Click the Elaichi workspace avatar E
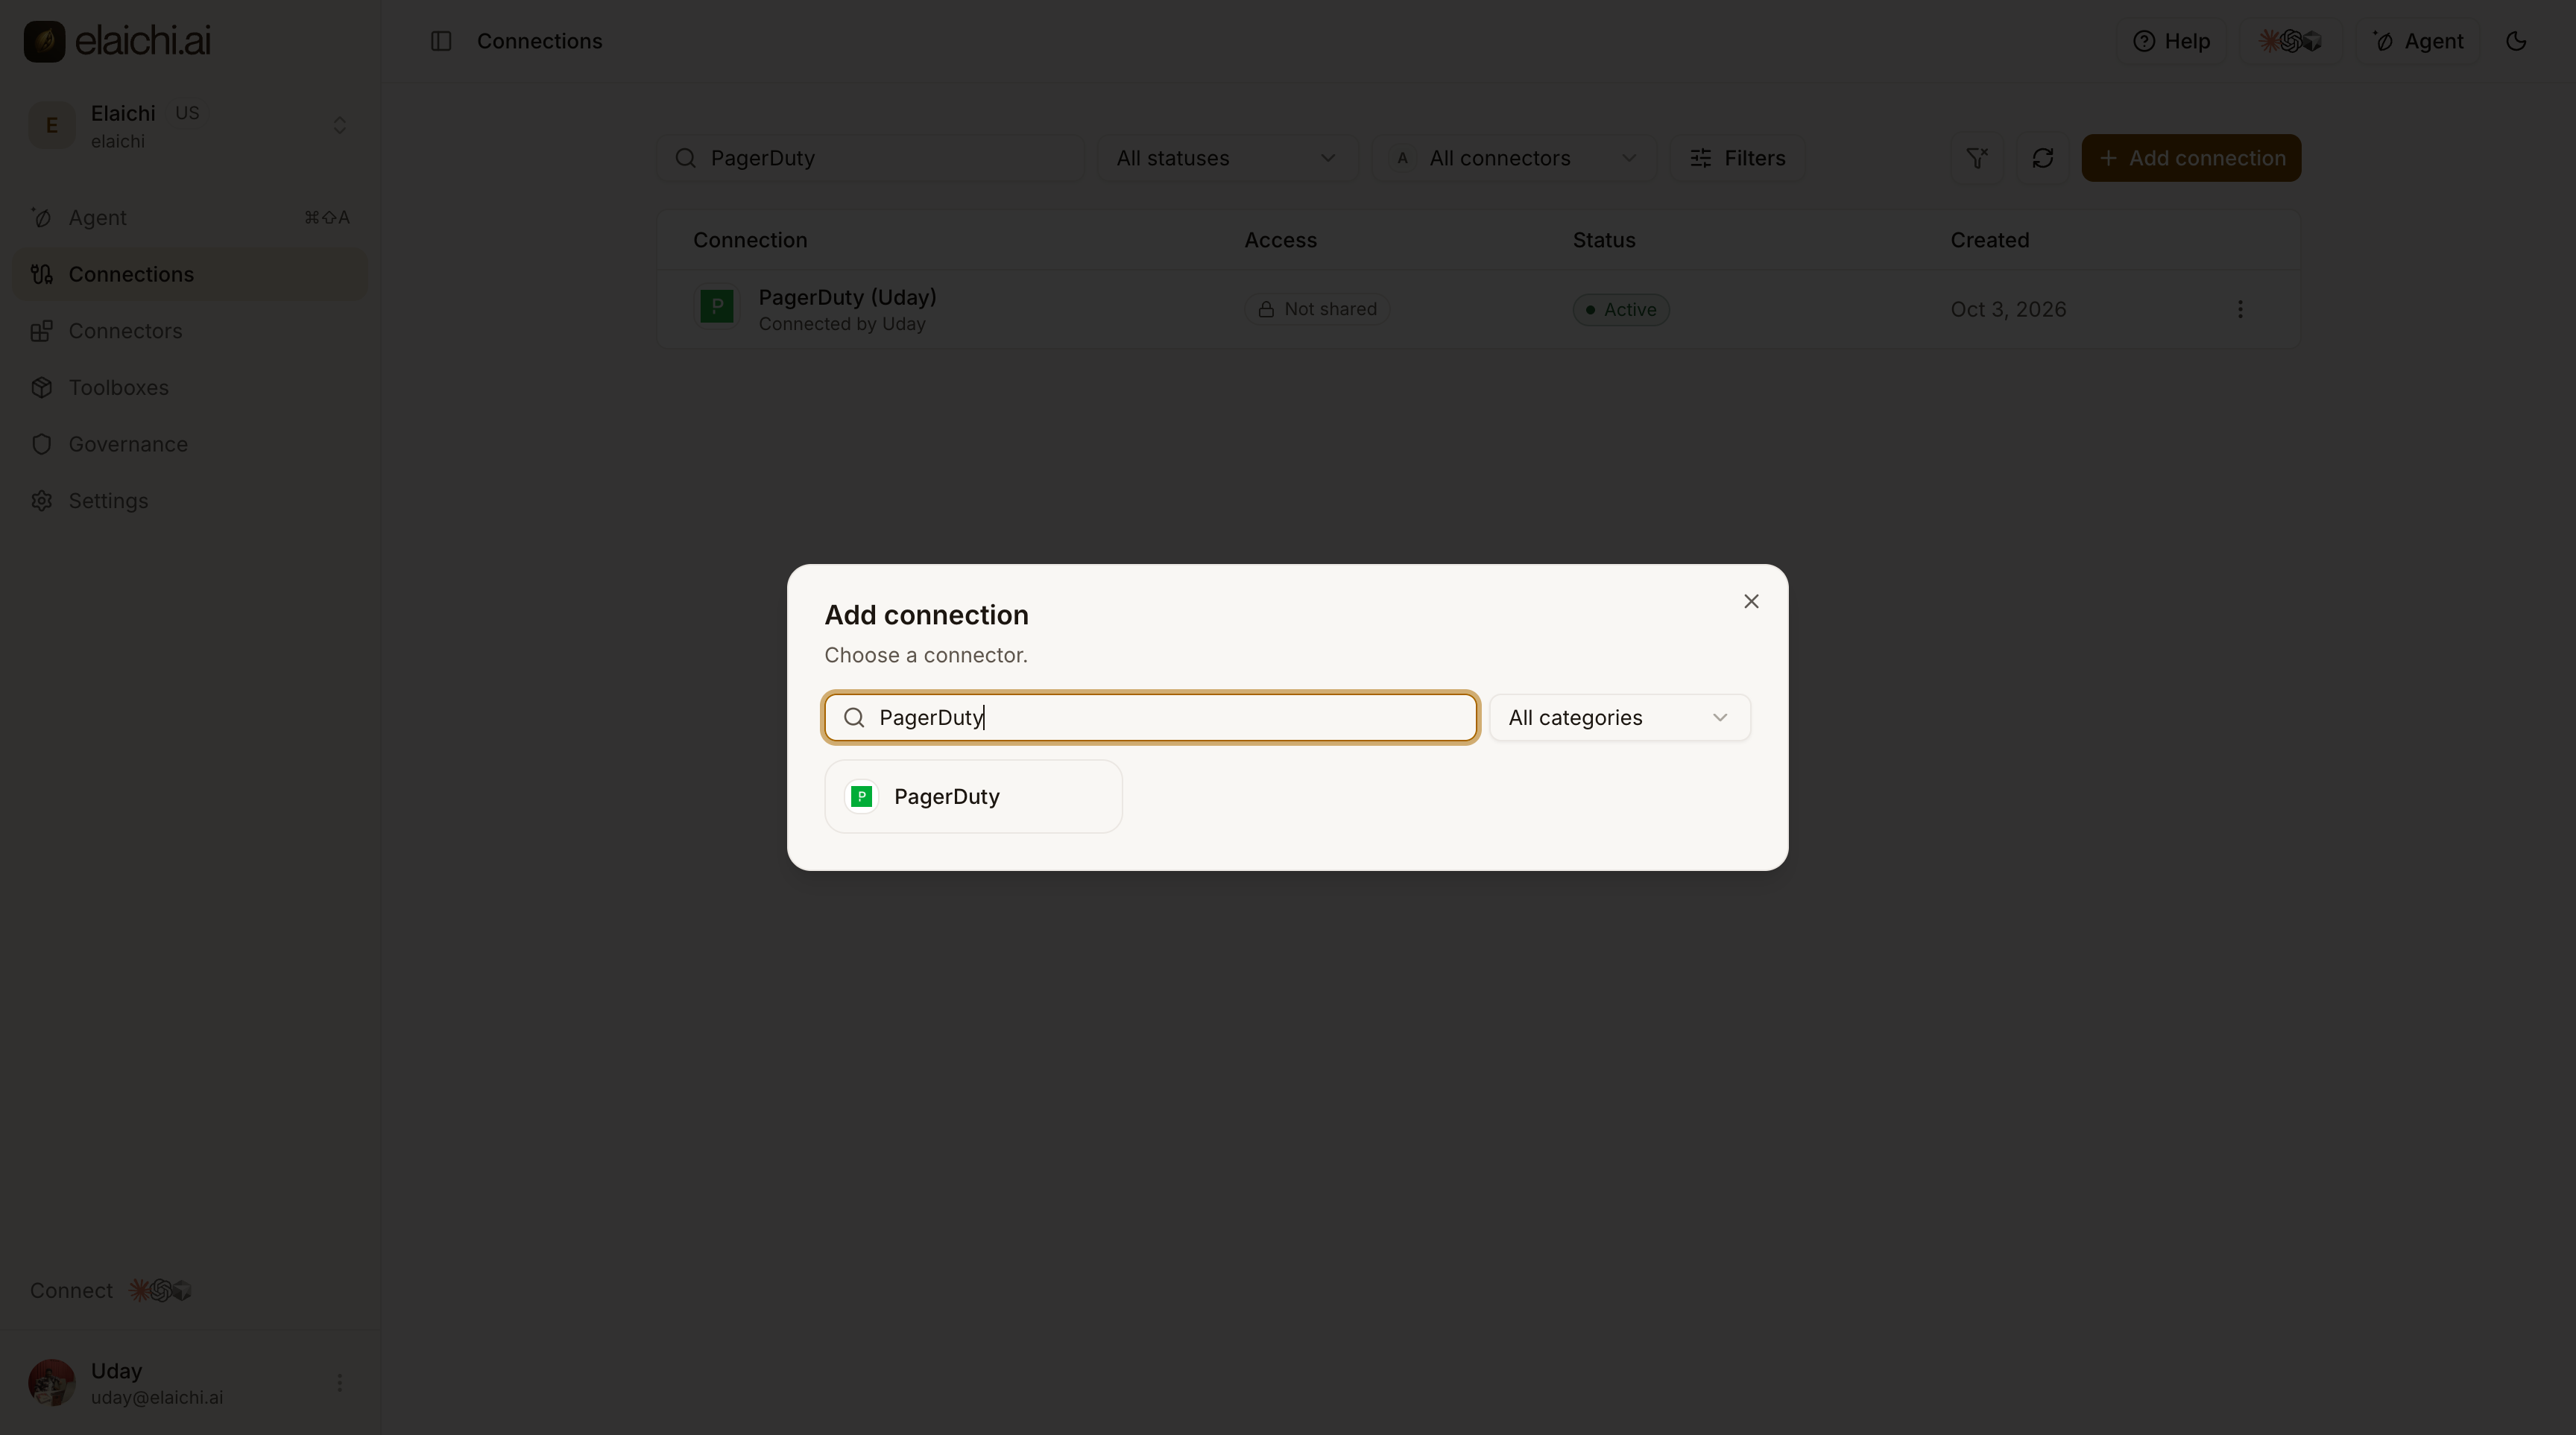Screen dimensions: 2576x1435 (52, 126)
